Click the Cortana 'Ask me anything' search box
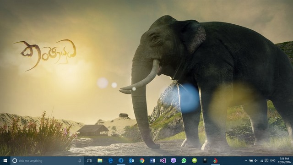This screenshot has height=165, width=293. [x=48, y=161]
